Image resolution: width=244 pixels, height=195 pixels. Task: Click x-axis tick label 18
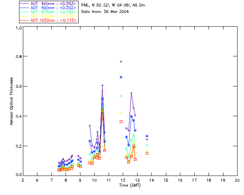coord(209,180)
